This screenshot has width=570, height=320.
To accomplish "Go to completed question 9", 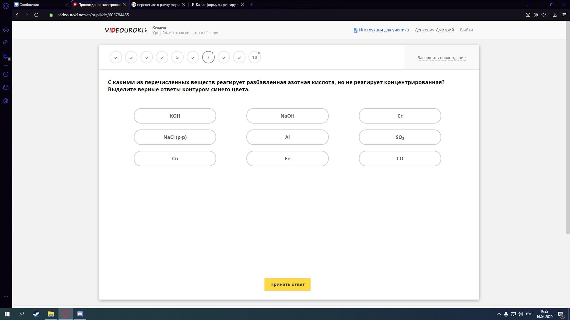I will pyautogui.click(x=239, y=57).
